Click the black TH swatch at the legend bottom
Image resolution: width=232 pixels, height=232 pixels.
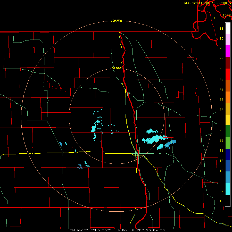(228, 201)
